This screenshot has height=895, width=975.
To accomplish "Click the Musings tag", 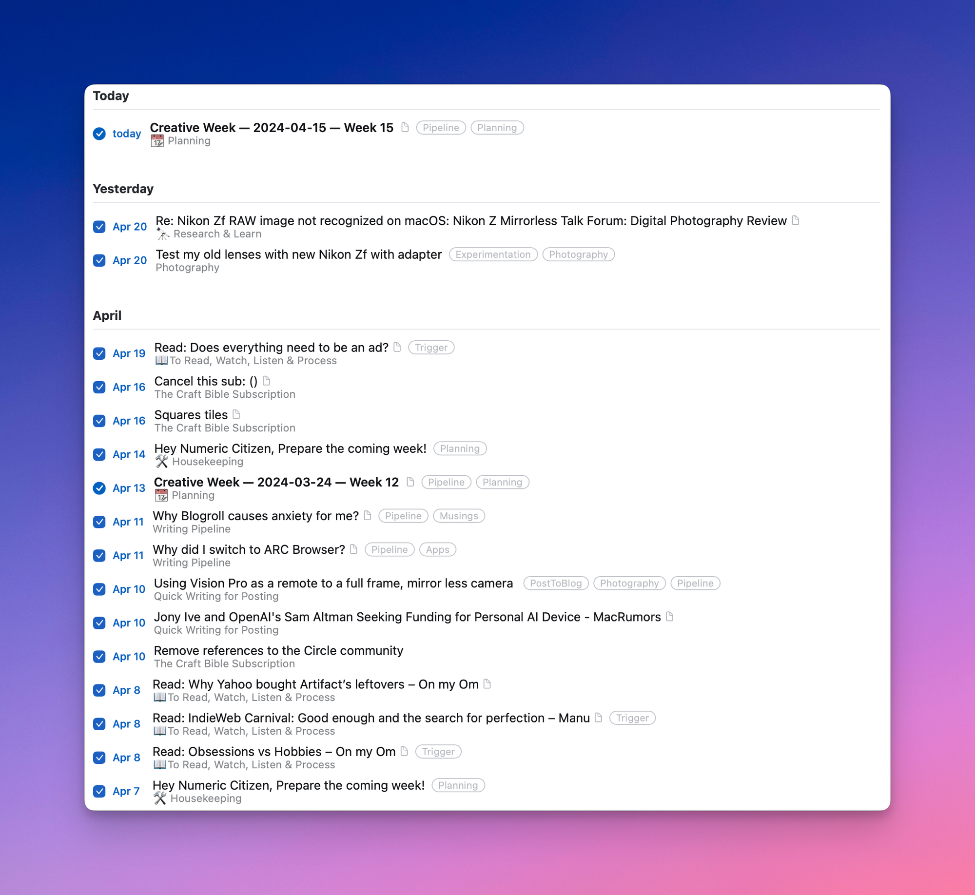I will 458,516.
